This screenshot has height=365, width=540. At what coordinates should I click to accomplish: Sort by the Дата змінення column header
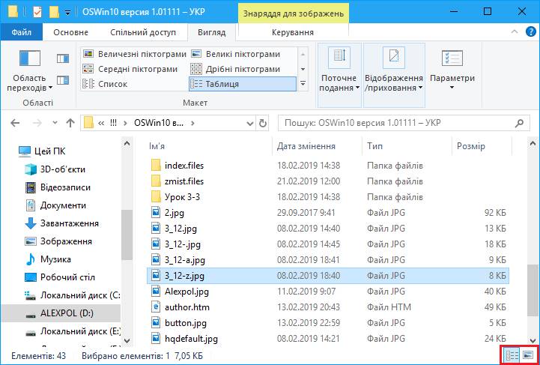pyautogui.click(x=317, y=146)
